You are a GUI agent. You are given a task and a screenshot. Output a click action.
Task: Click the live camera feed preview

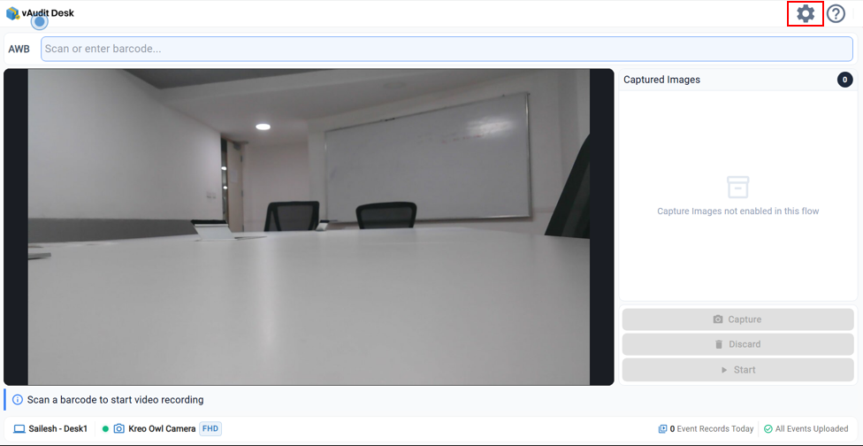309,227
